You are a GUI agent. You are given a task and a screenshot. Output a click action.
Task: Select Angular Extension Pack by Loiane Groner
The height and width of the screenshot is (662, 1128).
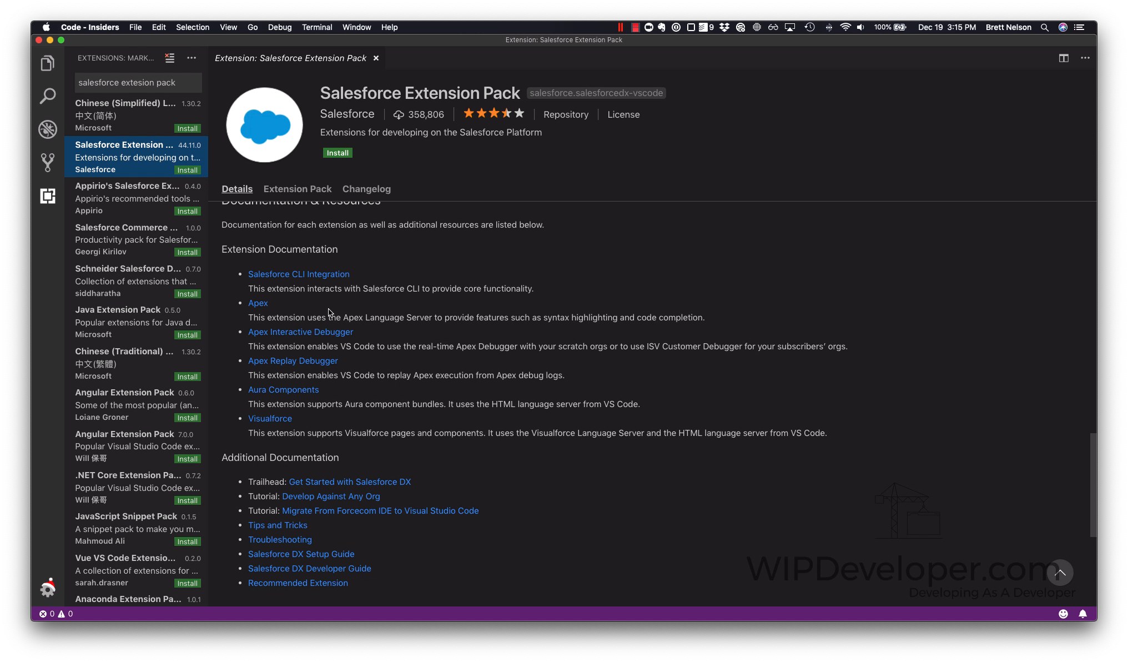(x=137, y=404)
